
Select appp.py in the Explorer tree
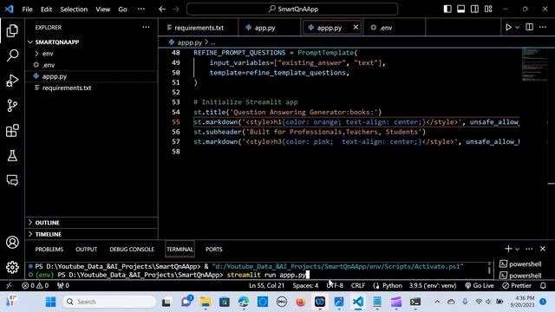click(54, 76)
